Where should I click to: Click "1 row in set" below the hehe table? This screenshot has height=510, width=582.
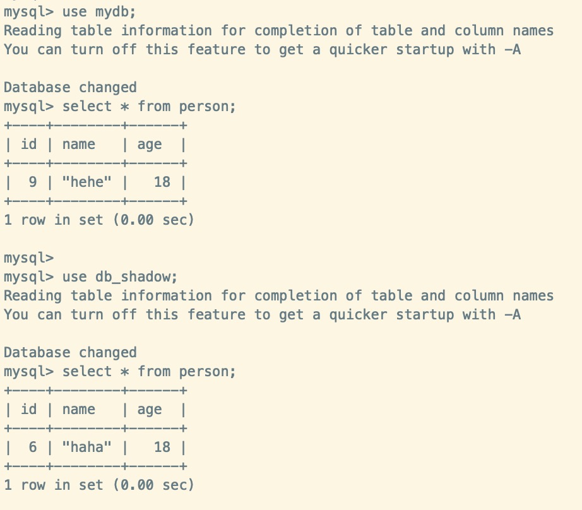coord(98,220)
